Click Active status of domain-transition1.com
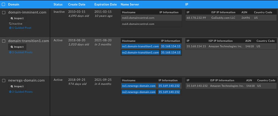The image size is (278, 116). pos(58,40)
